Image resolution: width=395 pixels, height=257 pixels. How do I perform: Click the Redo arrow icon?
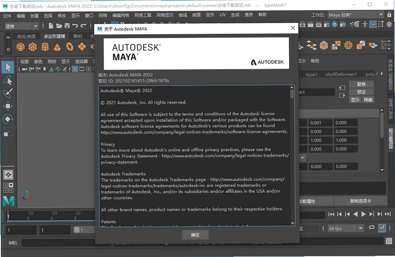(x=83, y=26)
